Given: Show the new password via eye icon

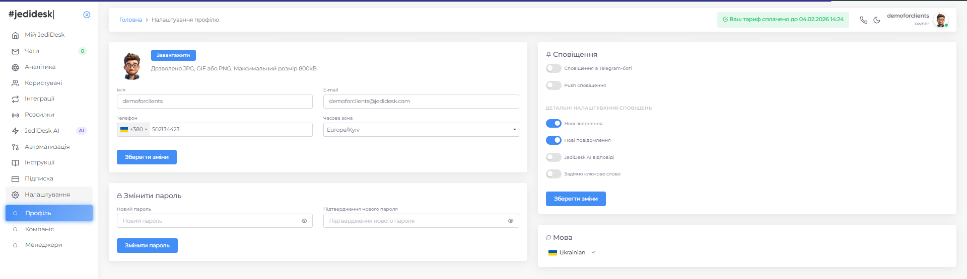Looking at the screenshot, I should 304,221.
